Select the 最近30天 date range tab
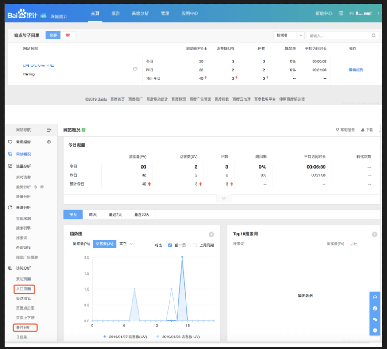Screen dimensions: 387x349 [x=142, y=214]
